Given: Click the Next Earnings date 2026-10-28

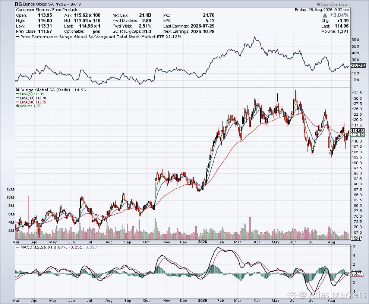Looking at the screenshot, I should 203,32.
